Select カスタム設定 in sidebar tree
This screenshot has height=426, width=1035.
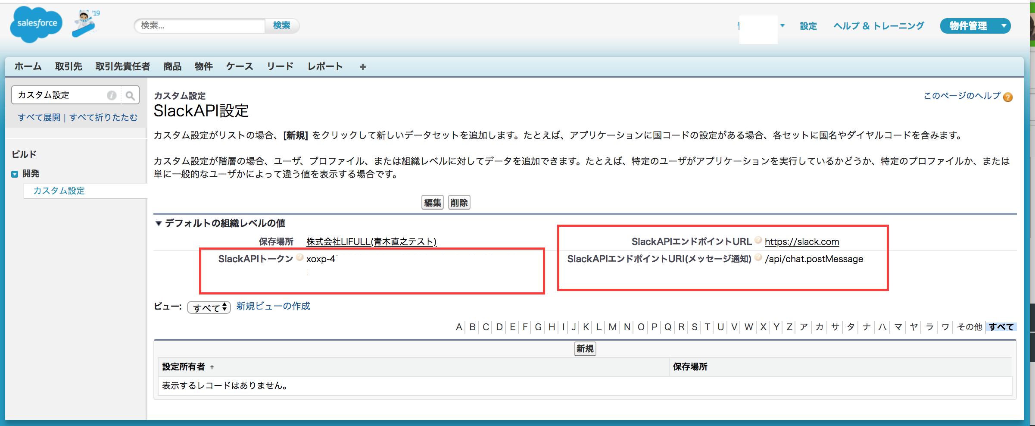pyautogui.click(x=59, y=191)
